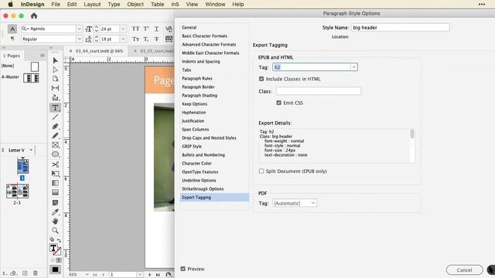Open font style Regular dropdown arrow
The height and width of the screenshot is (278, 495).
click(x=79, y=39)
